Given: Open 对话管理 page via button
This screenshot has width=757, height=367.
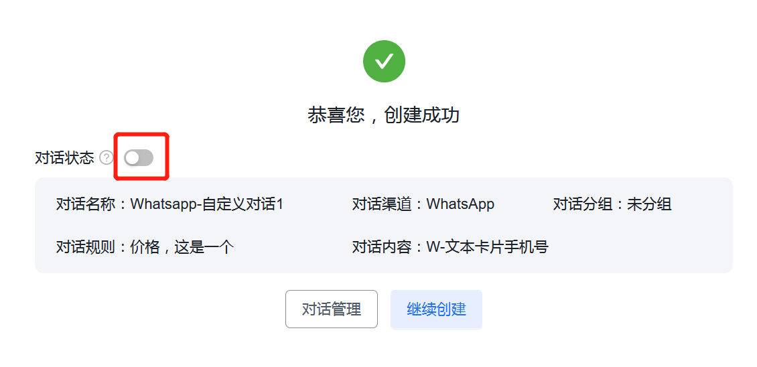Looking at the screenshot, I should point(331,309).
